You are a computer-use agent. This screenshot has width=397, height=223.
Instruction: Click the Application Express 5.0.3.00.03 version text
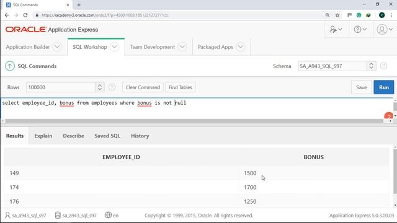362,216
